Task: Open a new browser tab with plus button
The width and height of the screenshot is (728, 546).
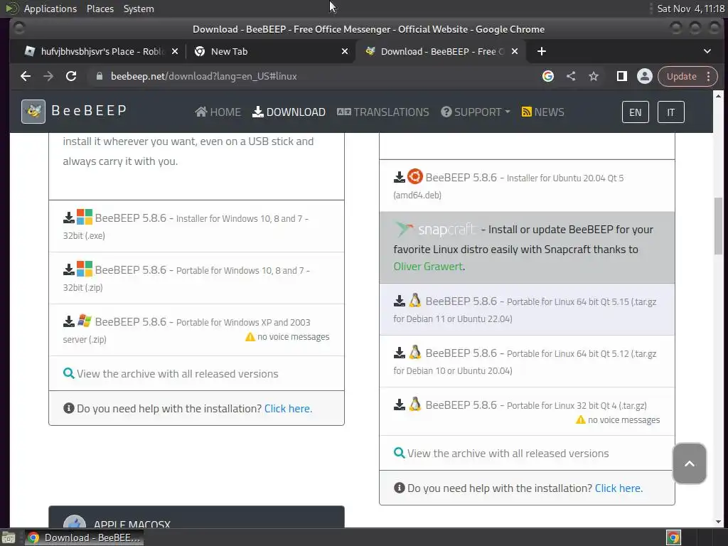Action: [541, 51]
